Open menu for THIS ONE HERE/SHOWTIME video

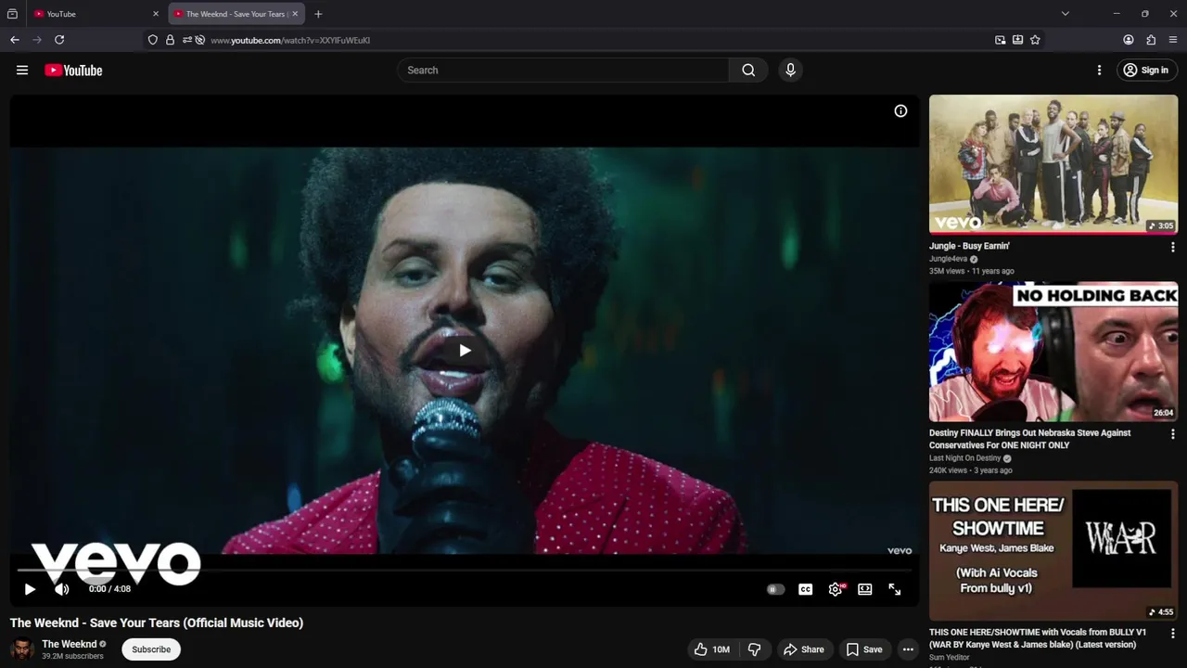pyautogui.click(x=1172, y=634)
